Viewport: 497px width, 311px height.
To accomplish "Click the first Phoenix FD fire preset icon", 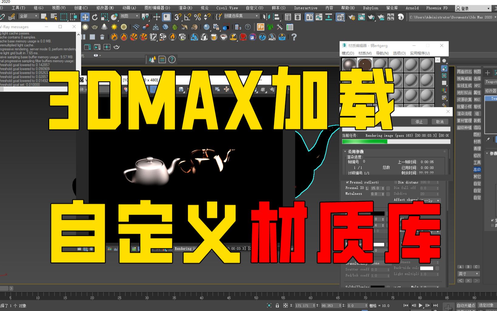I will [114, 37].
